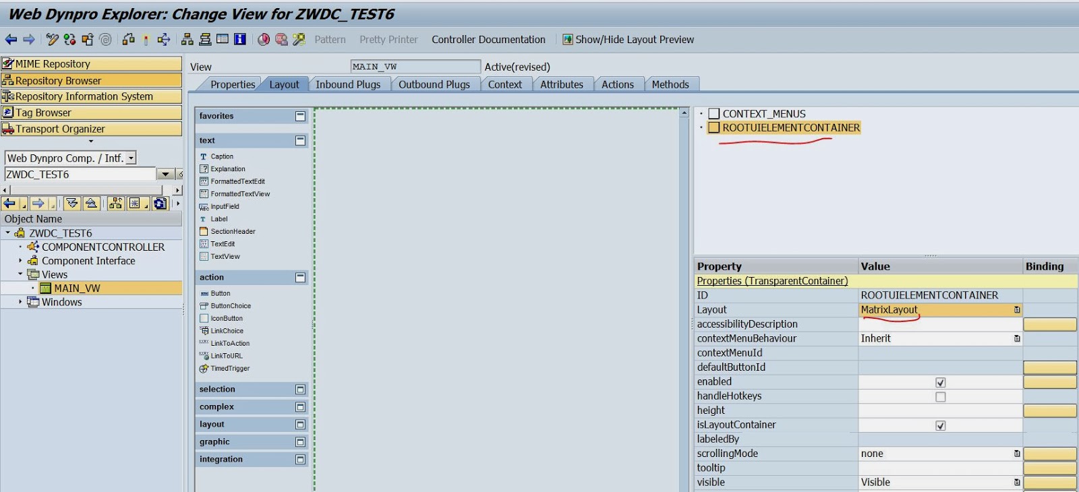Click the Display Object List hierarchy icon
Viewport: 1079px width, 492px height.
(187, 40)
